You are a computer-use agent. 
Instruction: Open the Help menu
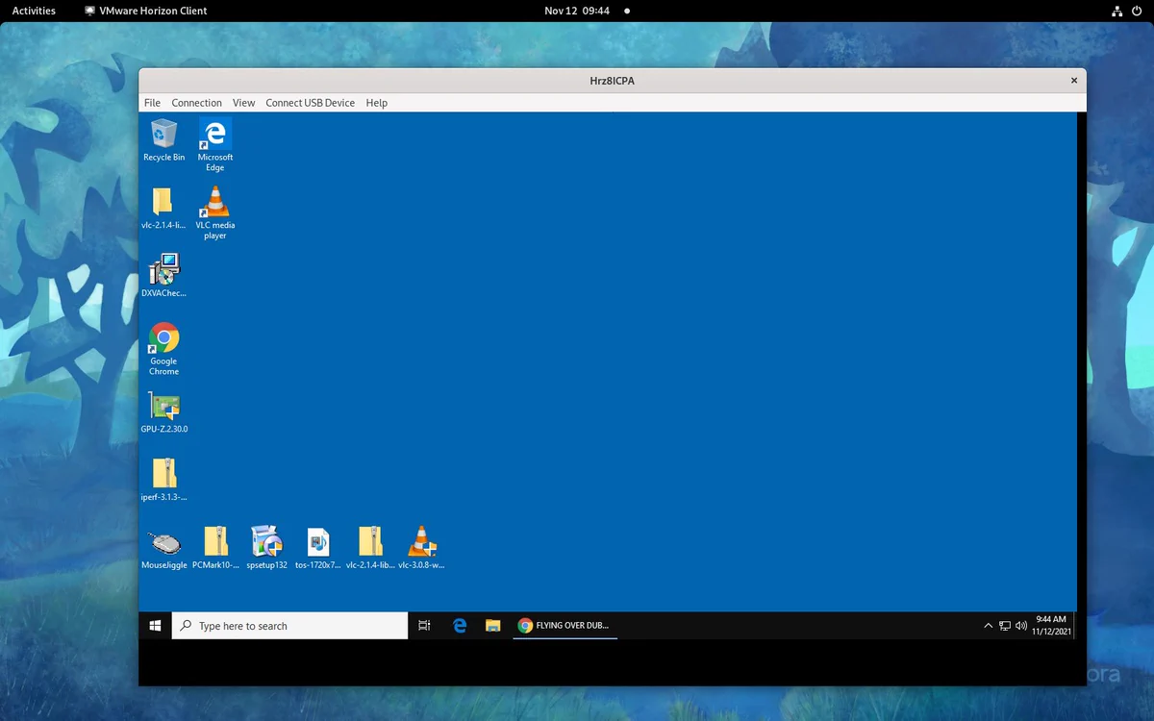[x=376, y=103]
